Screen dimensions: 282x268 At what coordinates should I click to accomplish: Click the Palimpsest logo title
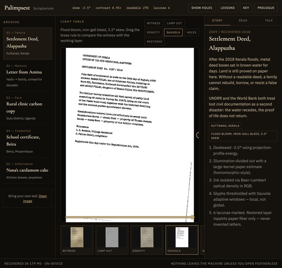tap(17, 8)
